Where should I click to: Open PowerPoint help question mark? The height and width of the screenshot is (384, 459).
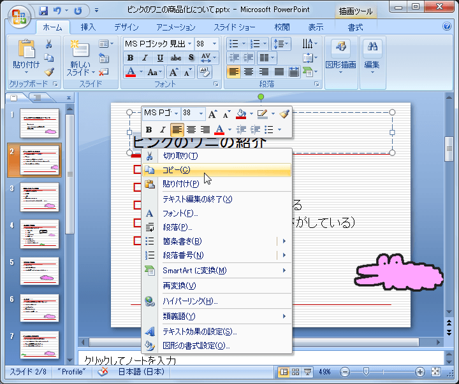tap(447, 26)
